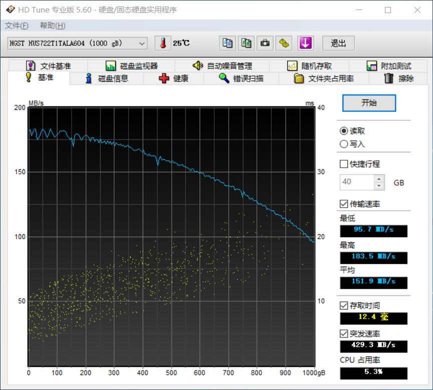This screenshot has width=433, height=390.
Task: Save screenshot with camera icon
Action: 265,43
